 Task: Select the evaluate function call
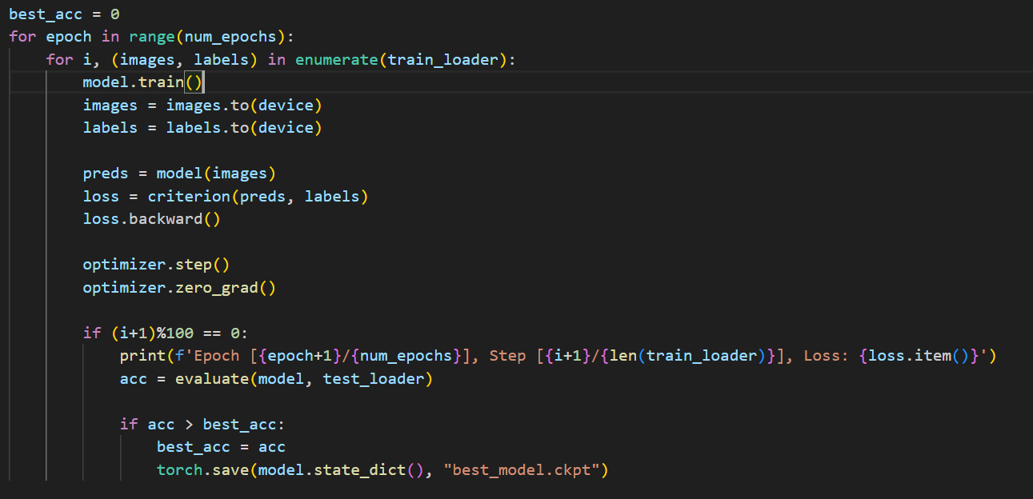pos(211,378)
